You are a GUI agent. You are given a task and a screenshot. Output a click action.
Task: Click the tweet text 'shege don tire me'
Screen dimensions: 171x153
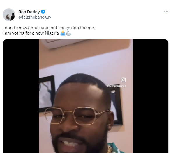77,28
